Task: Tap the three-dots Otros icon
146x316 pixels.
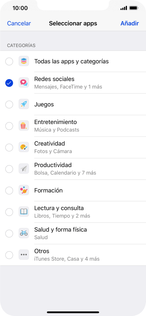Action: 24,255
